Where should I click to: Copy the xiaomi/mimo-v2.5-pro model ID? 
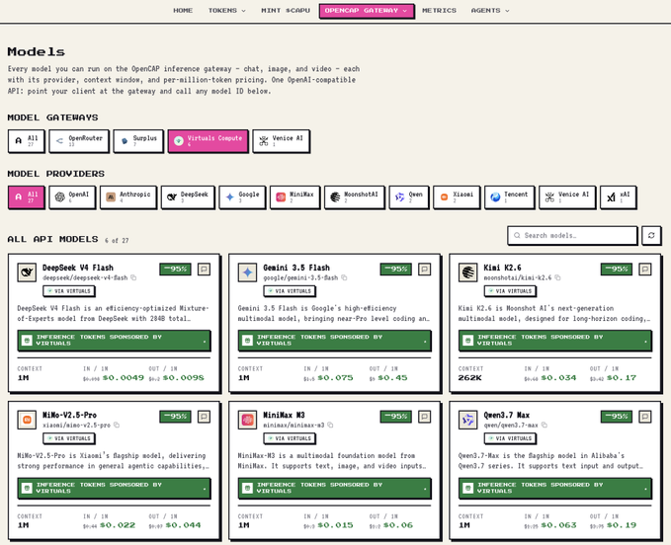[x=117, y=426]
